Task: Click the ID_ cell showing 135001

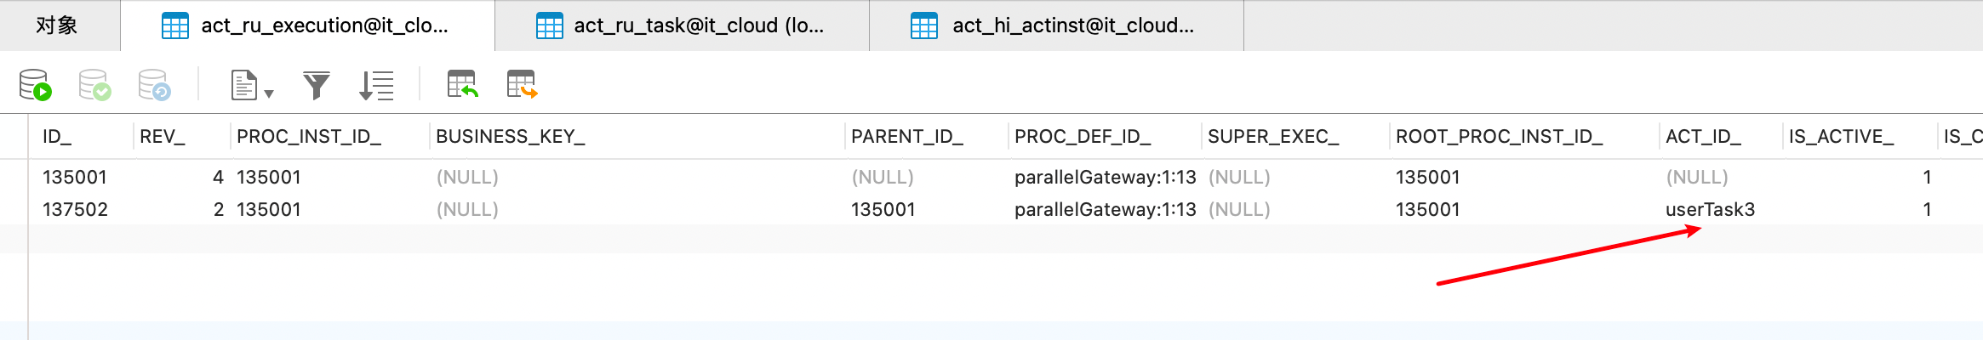Action: tap(75, 178)
